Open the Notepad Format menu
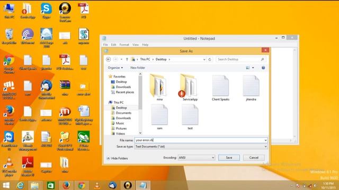The image size is (339, 190). [x=124, y=44]
